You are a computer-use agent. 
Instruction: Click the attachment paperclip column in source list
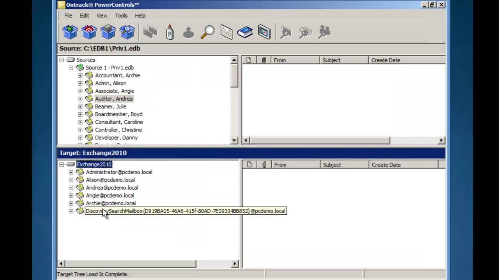pyautogui.click(x=264, y=60)
